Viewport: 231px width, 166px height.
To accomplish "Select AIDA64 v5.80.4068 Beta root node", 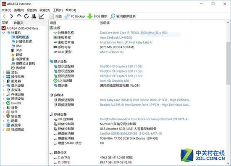I will click(x=20, y=28).
